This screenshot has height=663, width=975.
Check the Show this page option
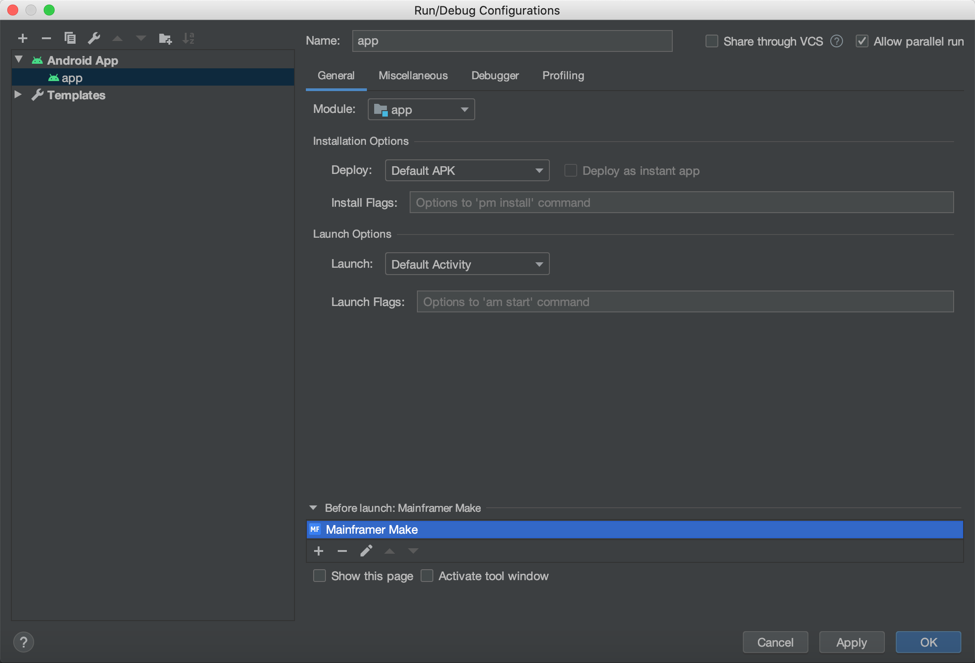[x=320, y=576]
